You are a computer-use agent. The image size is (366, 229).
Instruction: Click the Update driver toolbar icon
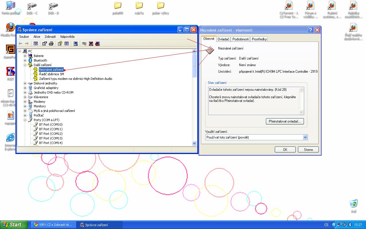(84, 44)
